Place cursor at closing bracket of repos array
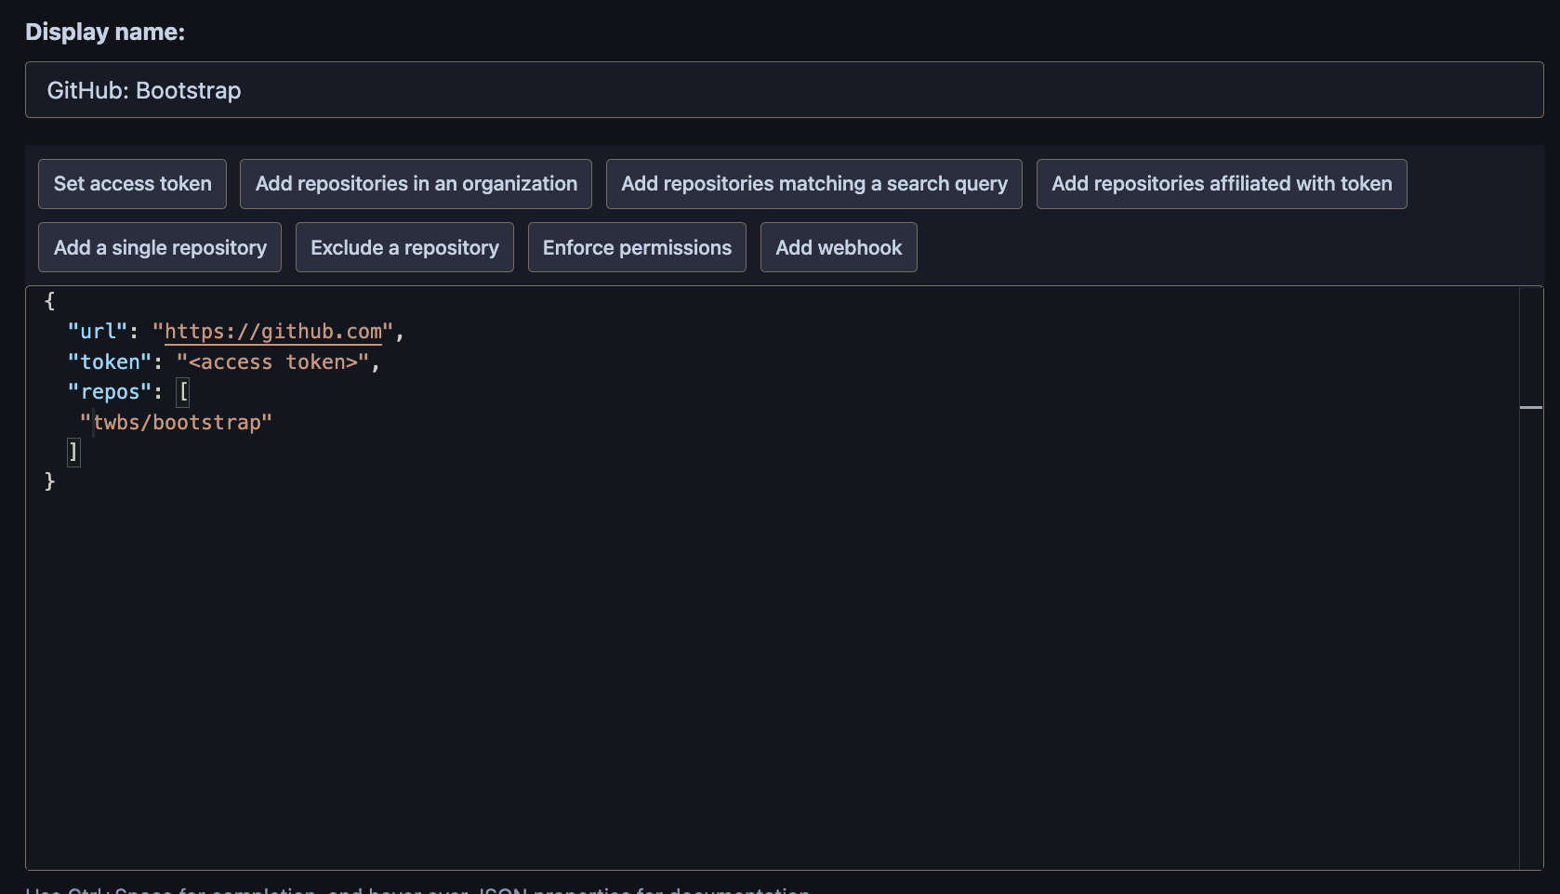The image size is (1560, 894). point(73,453)
